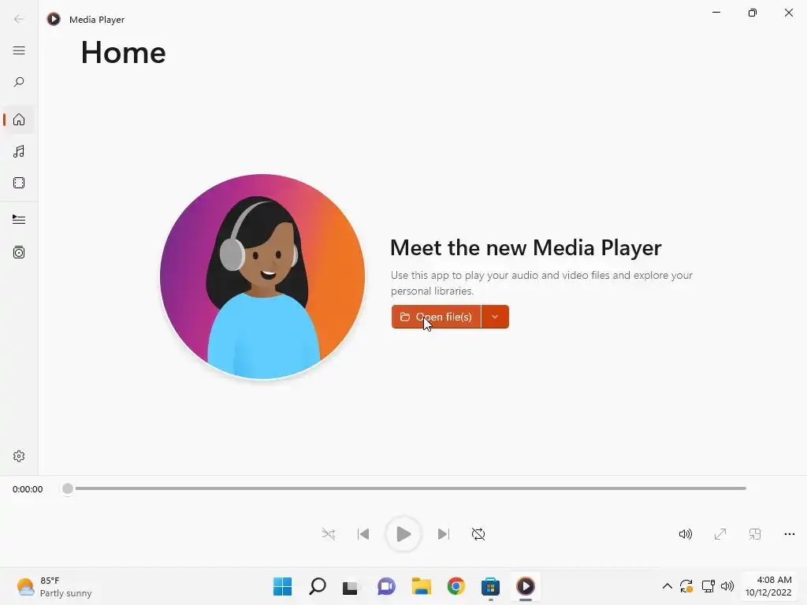Open Media Player settings gear
Screen dimensions: 807x605
pyautogui.click(x=19, y=456)
